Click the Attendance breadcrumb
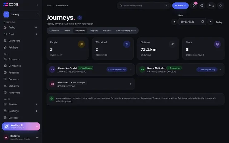The image size is (229, 143). coord(62,6)
